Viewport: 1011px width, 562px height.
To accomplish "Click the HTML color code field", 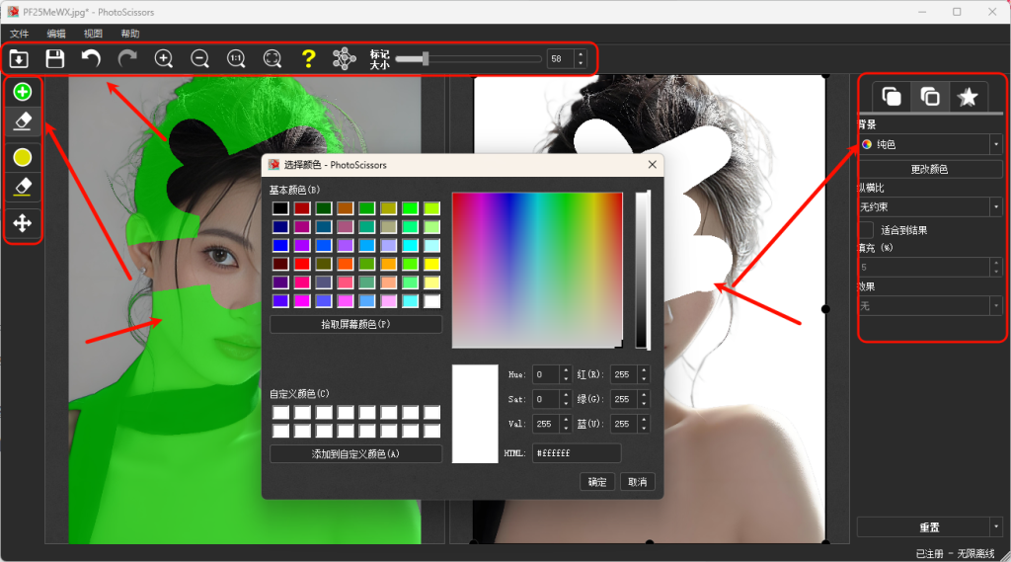I will (577, 453).
